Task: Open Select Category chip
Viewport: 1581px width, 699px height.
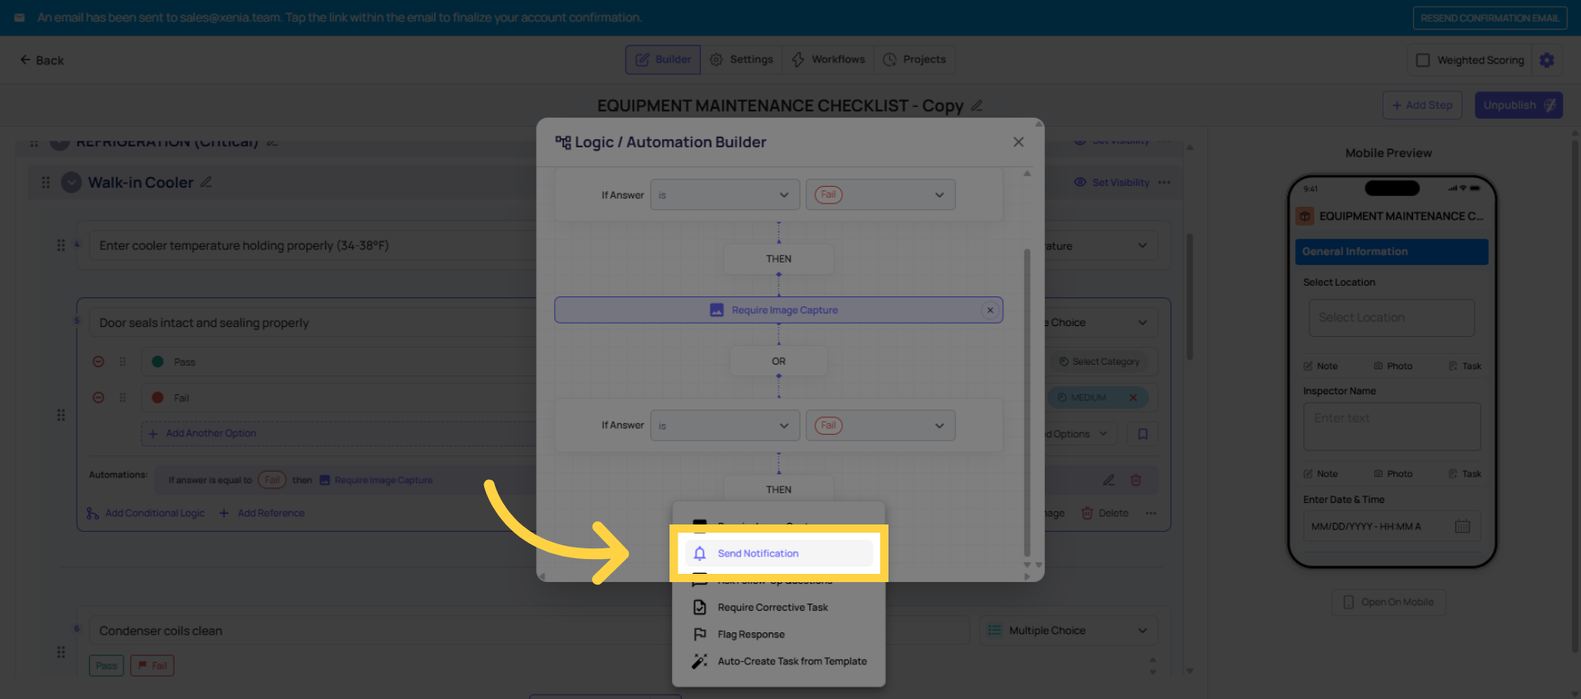Action: pyautogui.click(x=1099, y=361)
